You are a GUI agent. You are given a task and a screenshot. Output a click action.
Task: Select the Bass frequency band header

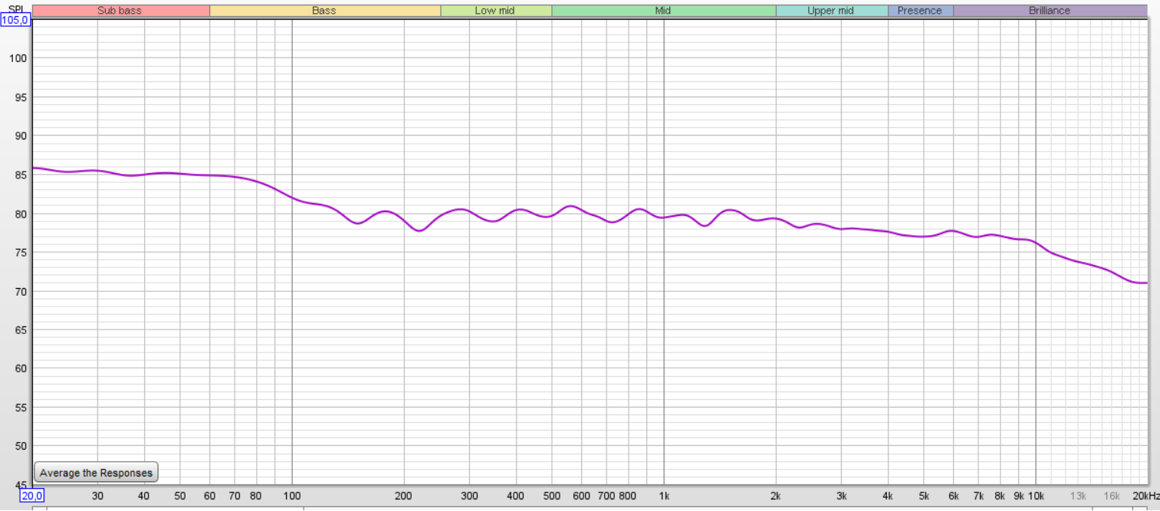point(324,11)
